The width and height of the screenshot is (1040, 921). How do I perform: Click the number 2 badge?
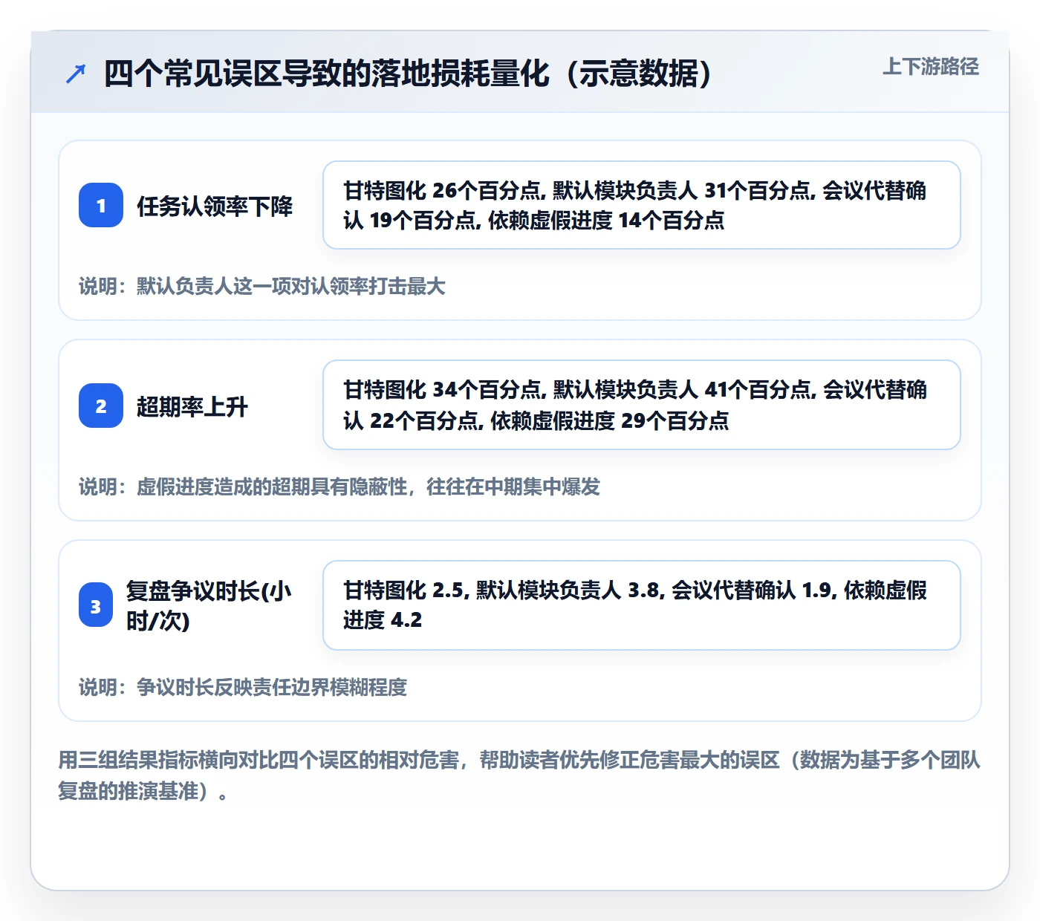(x=101, y=406)
